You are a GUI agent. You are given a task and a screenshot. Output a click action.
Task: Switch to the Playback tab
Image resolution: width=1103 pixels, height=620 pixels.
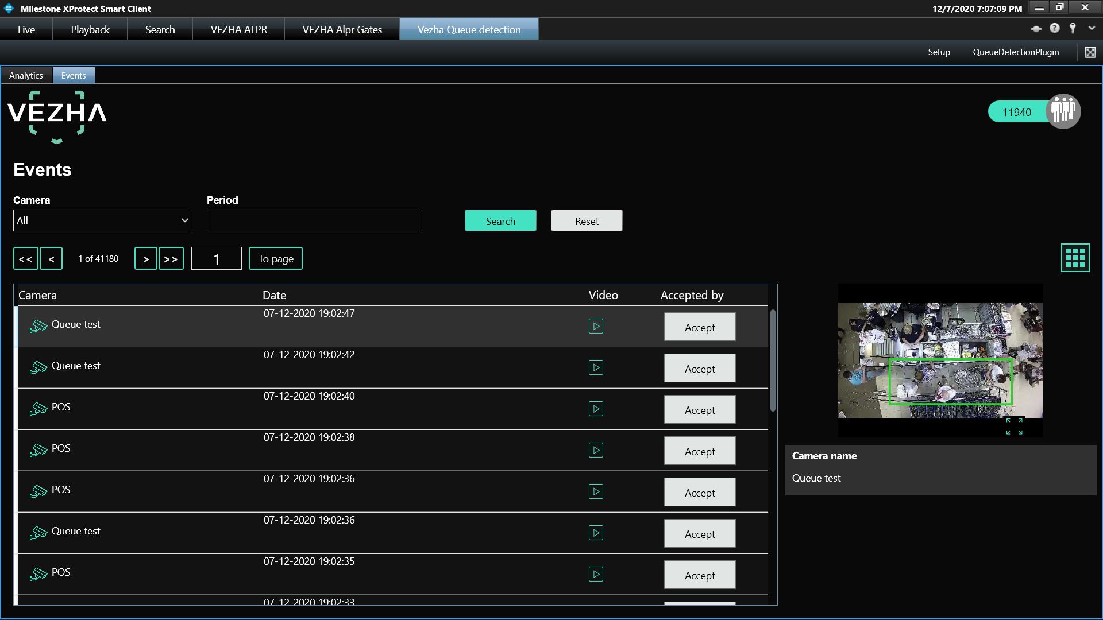pos(90,29)
